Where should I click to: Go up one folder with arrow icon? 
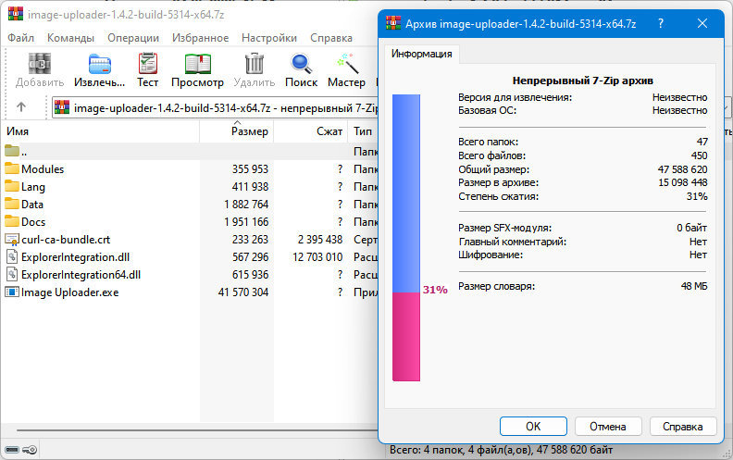[21, 107]
